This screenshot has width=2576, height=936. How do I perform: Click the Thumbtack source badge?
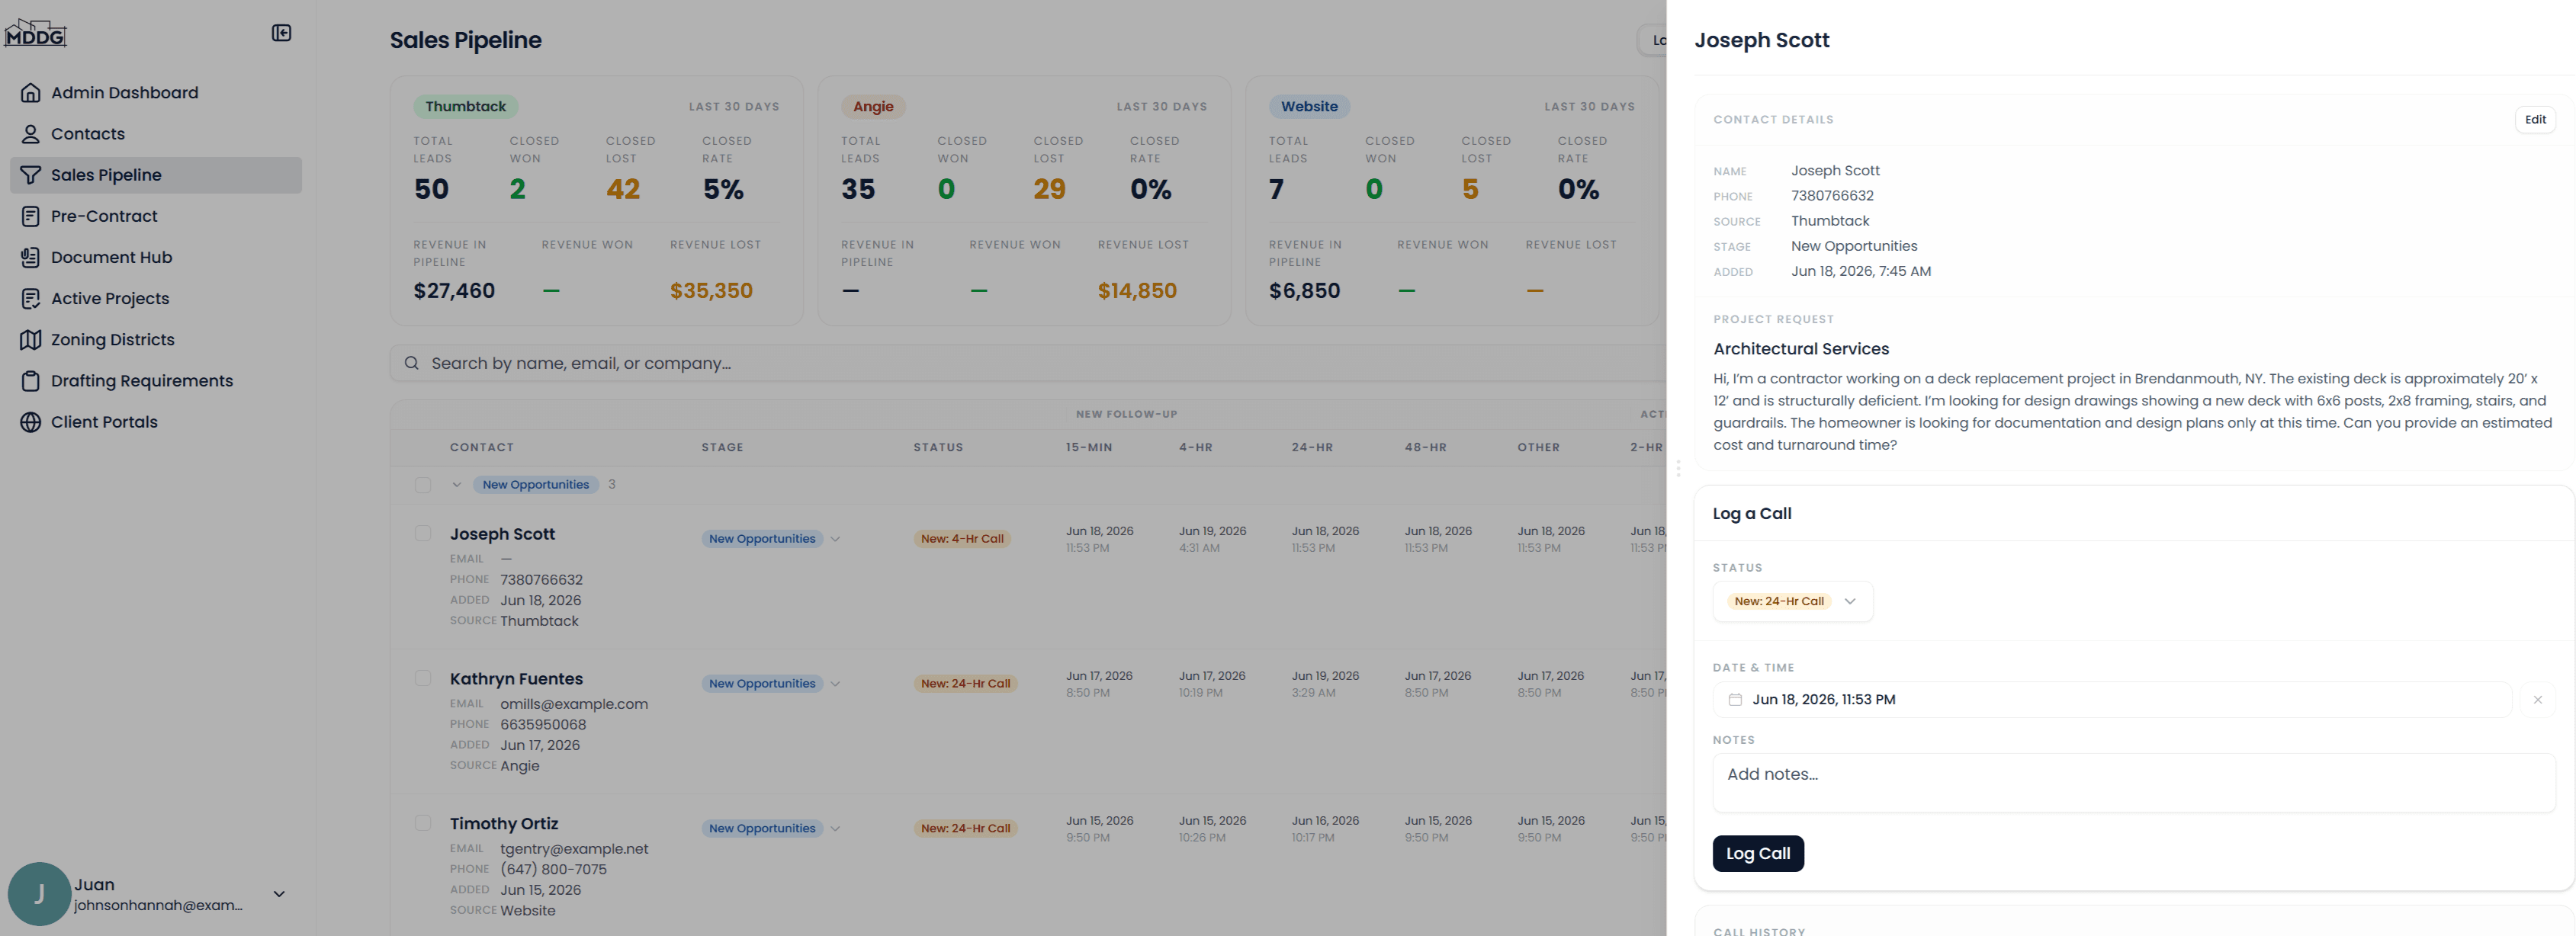(x=465, y=107)
